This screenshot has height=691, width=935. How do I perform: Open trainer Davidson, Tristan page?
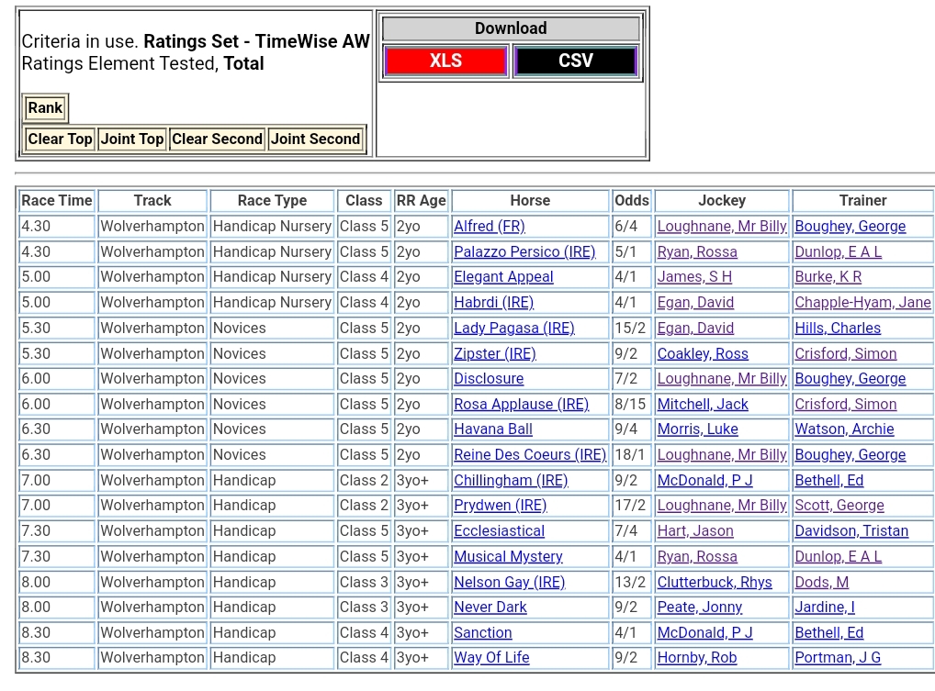tap(851, 531)
